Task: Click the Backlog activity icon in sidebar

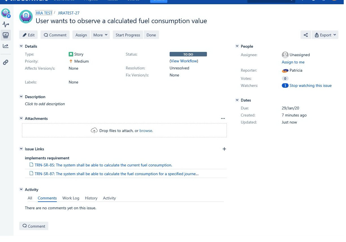Action: (6, 25)
